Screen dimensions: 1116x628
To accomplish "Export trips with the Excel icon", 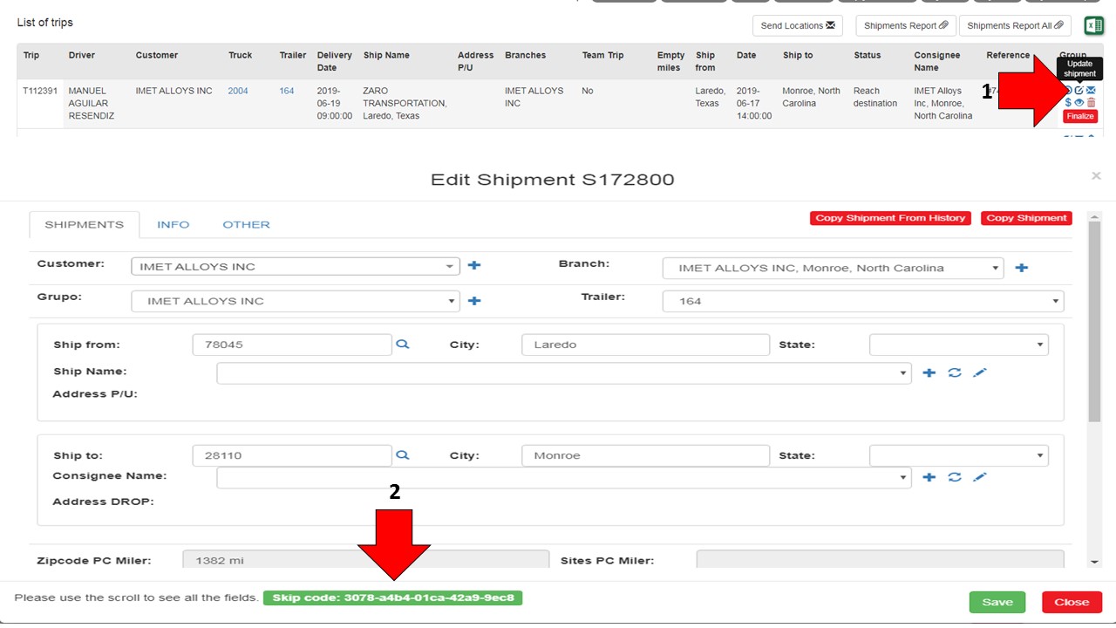I will point(1093,25).
